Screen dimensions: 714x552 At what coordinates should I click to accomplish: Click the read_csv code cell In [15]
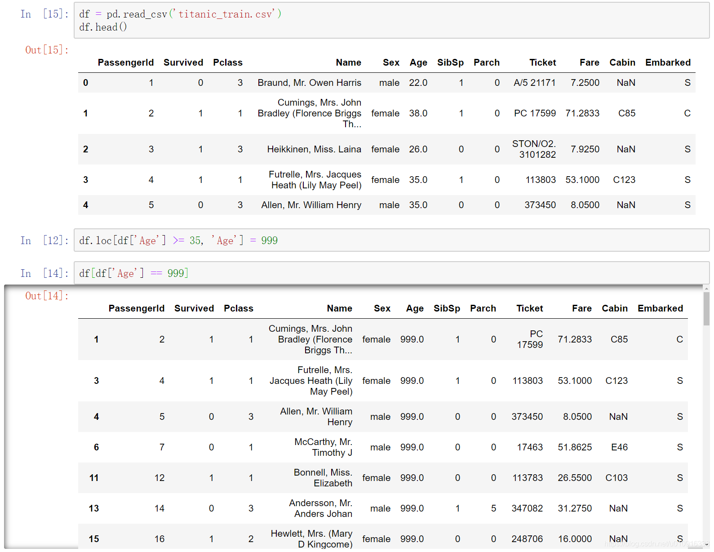(391, 21)
